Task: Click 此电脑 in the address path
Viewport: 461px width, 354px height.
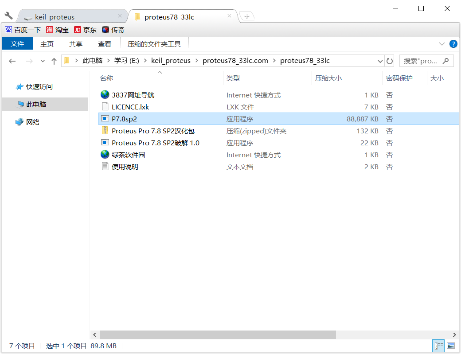Action: [92, 61]
